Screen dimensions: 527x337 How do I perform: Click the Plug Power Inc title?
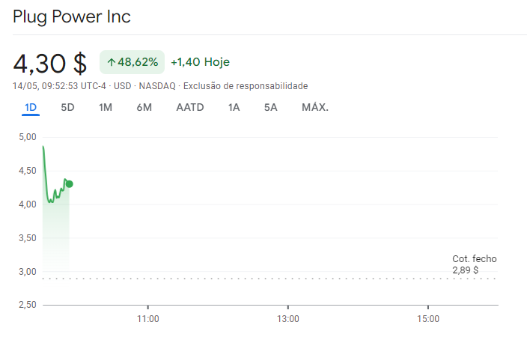pyautogui.click(x=72, y=16)
